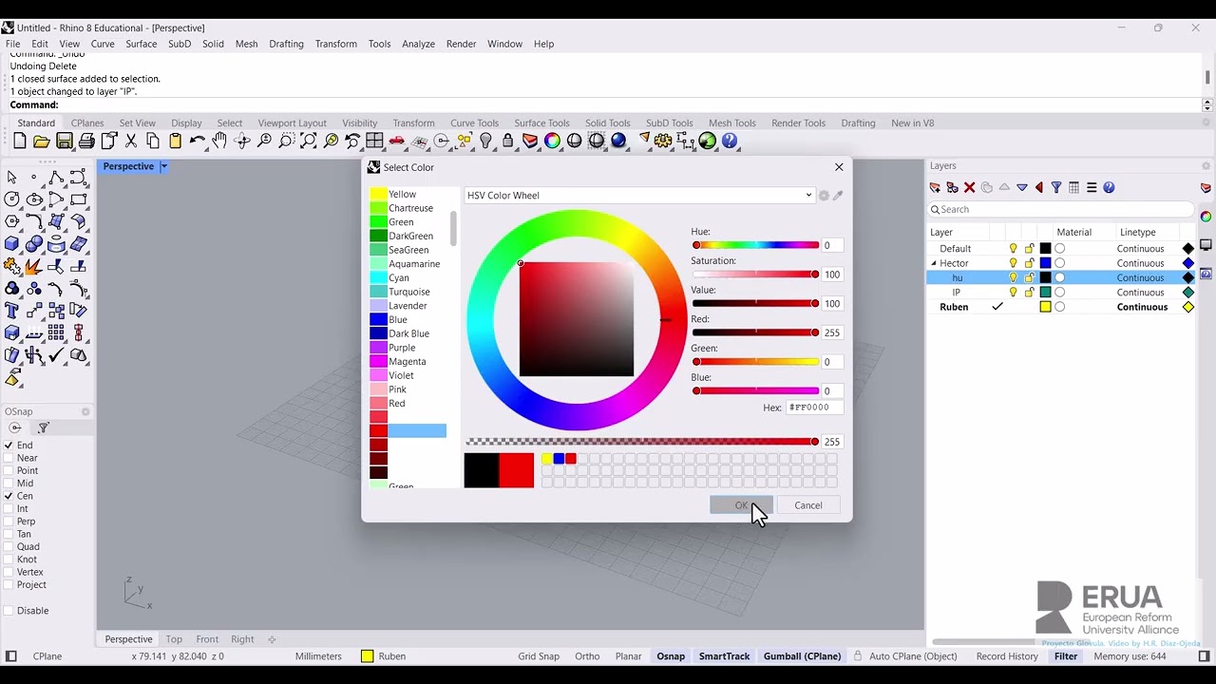Click the Filter button in status bar

(x=1066, y=656)
